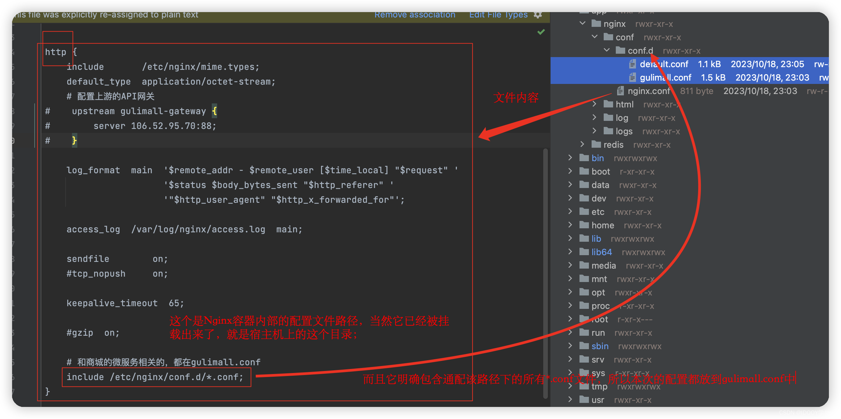Viewport: 841px width, 419px height.
Task: Click the usr folder icon
Action: [x=584, y=400]
